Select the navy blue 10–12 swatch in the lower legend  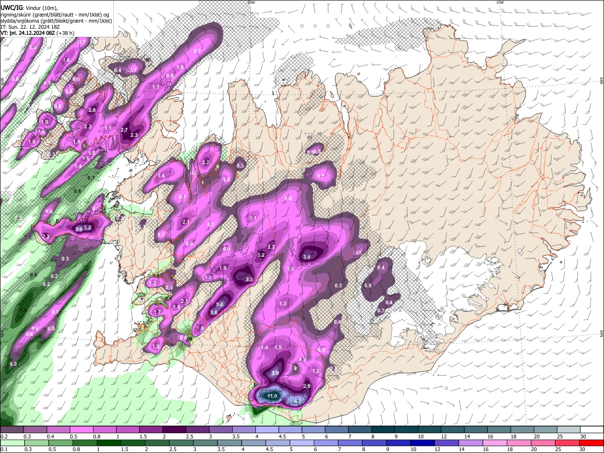tap(422, 443)
